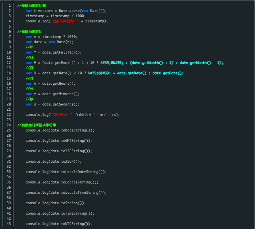The width and height of the screenshot is (255, 229).
Task: Click the comment '//分'
Action: coord(30,89)
